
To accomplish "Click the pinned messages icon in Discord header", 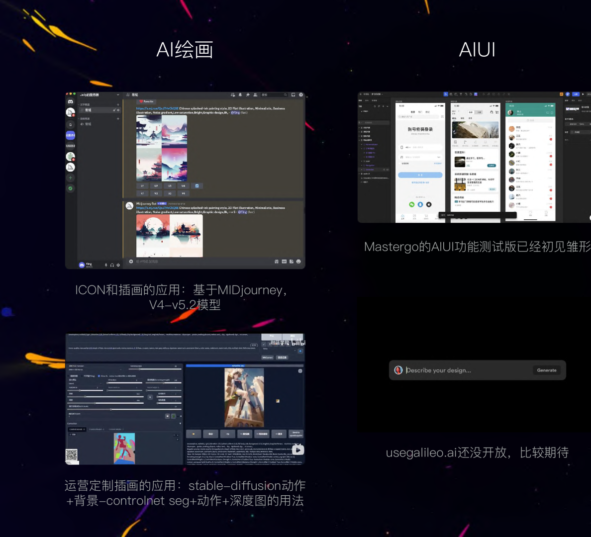I will coord(248,95).
